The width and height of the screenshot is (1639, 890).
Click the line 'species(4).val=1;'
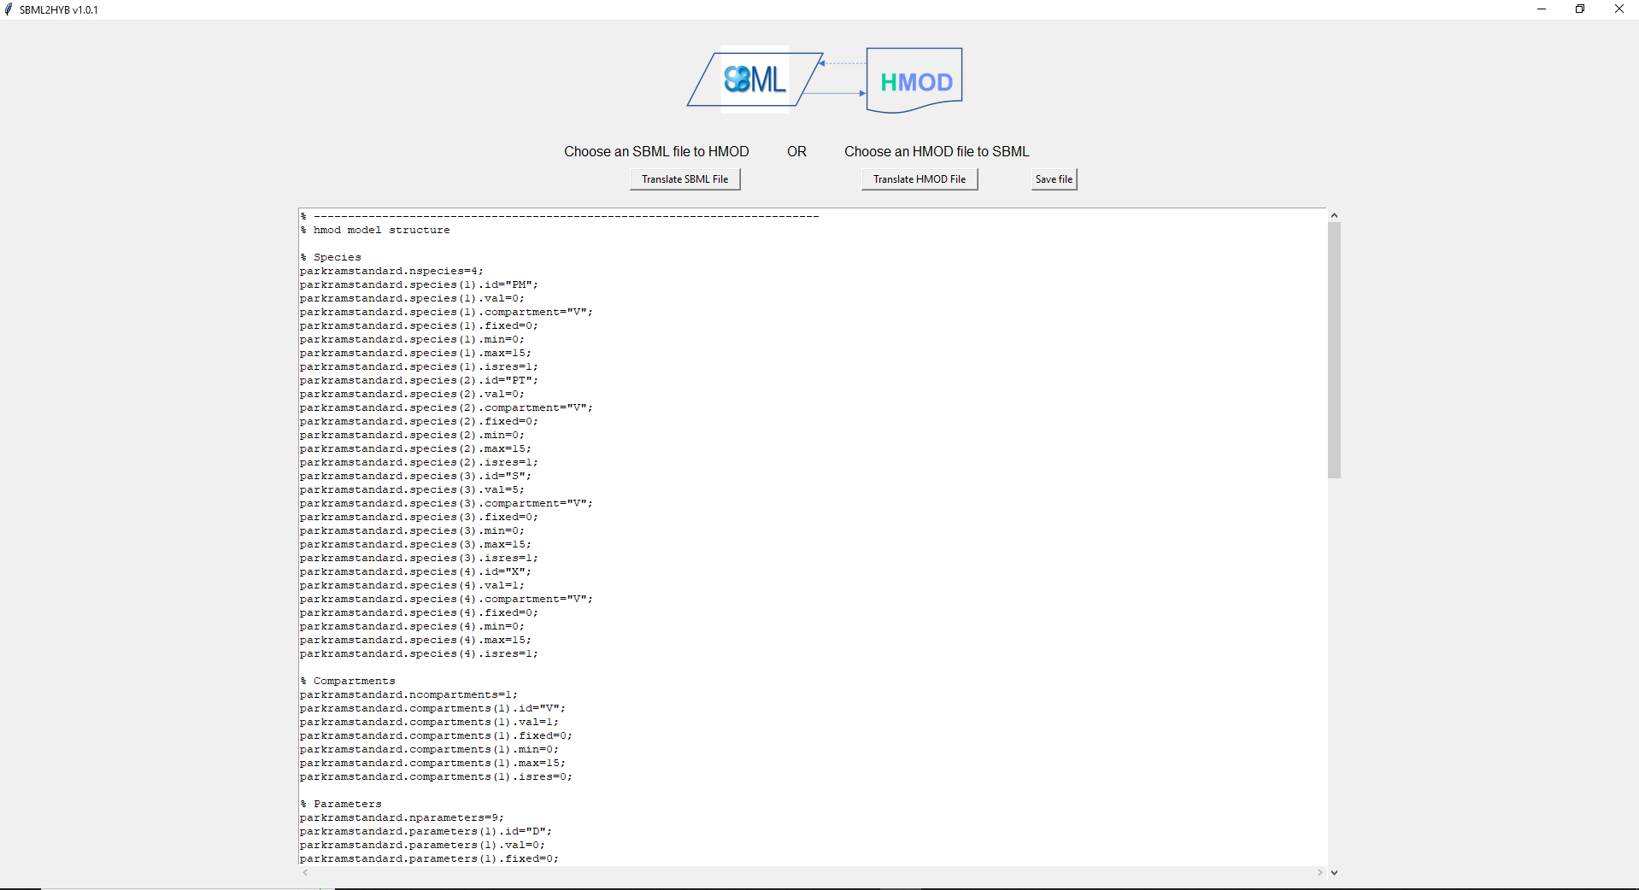coord(412,586)
